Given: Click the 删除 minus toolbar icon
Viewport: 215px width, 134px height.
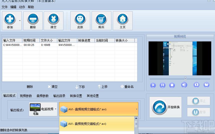Looking at the screenshot, I should click(33, 19).
